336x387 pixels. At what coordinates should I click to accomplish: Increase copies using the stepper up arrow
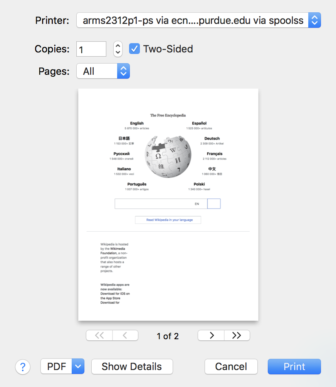pyautogui.click(x=118, y=45)
